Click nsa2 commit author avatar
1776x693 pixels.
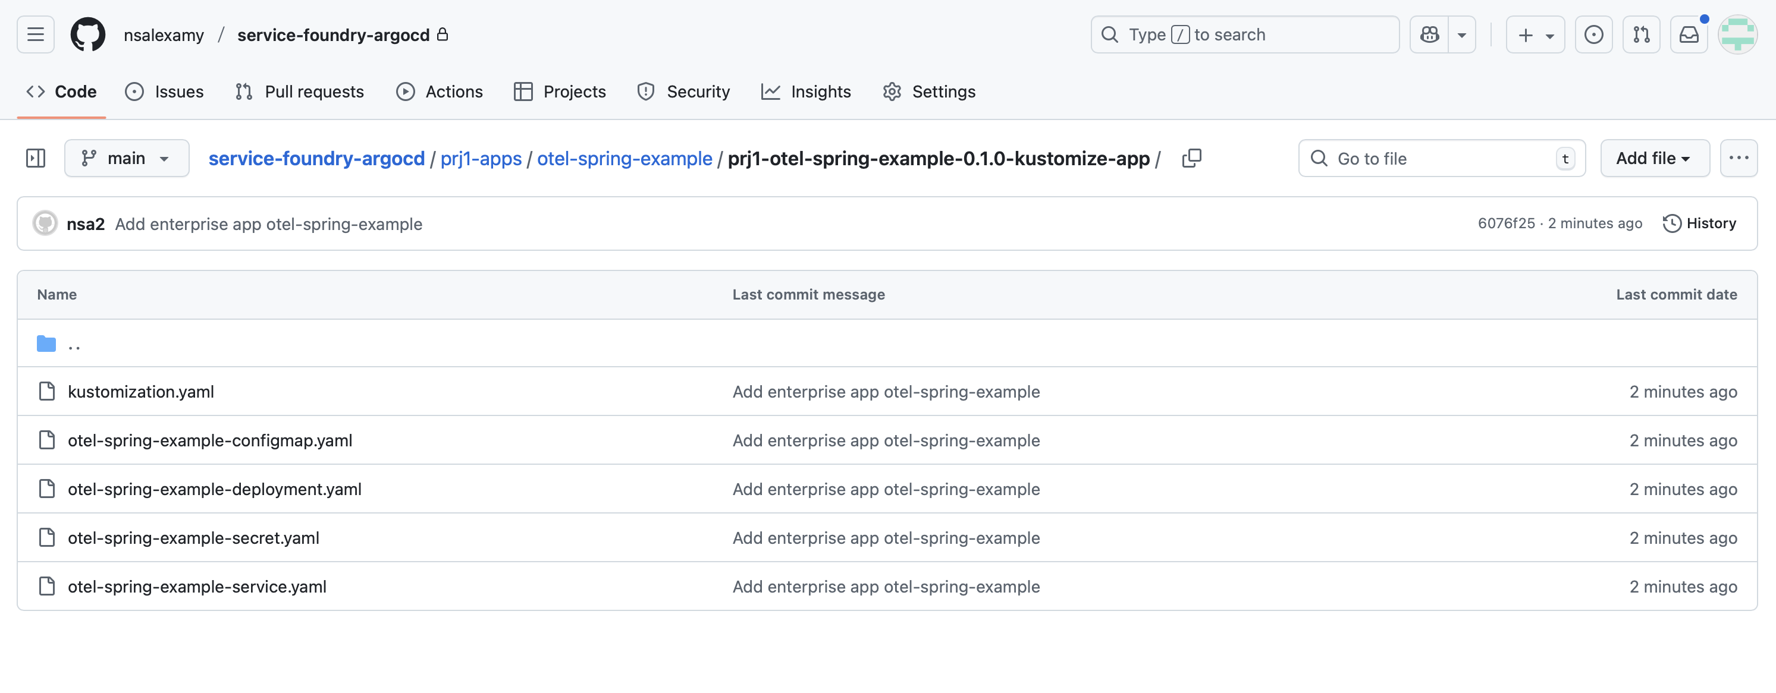pos(46,223)
